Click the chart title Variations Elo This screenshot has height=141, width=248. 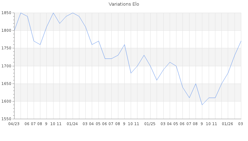coord(124,4)
